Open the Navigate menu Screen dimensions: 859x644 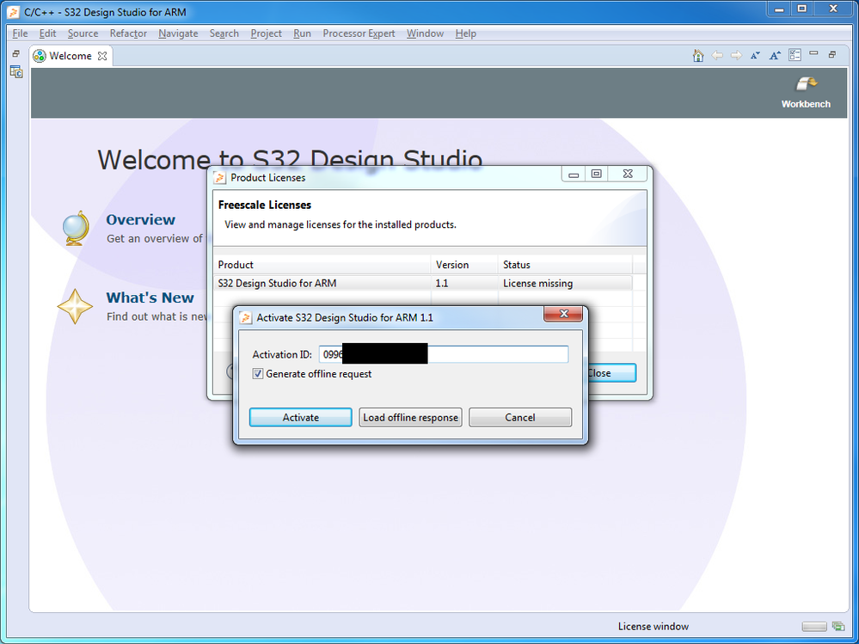coord(178,34)
